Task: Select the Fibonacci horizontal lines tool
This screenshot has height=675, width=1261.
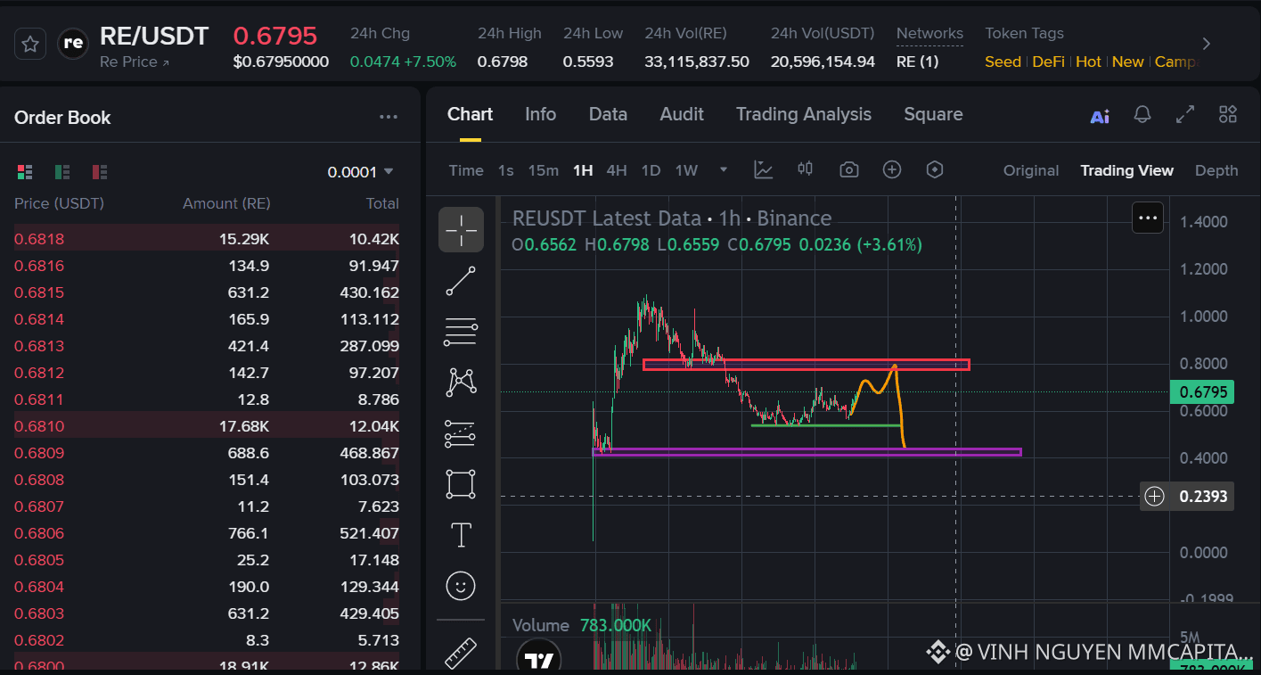Action: pos(461,332)
